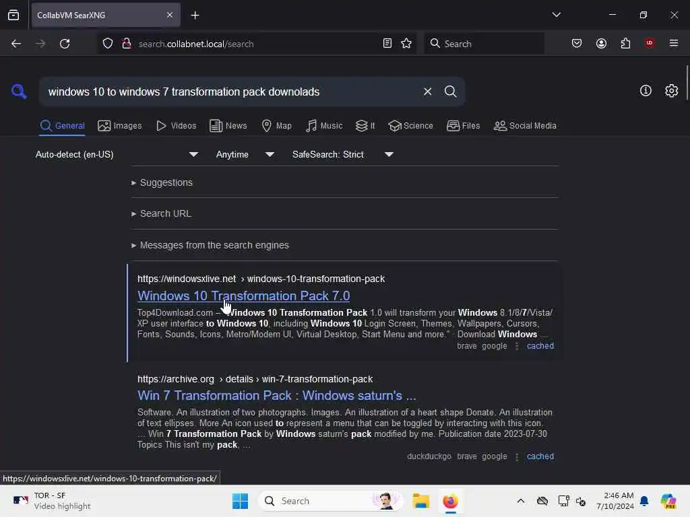Show hidden system tray icons
The width and height of the screenshot is (690, 517).
coord(521,501)
